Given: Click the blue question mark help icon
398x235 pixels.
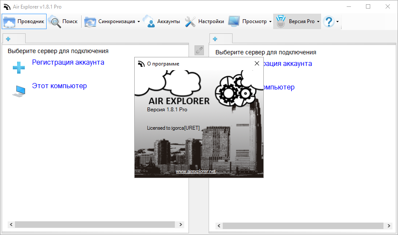Looking at the screenshot, I should (x=329, y=21).
